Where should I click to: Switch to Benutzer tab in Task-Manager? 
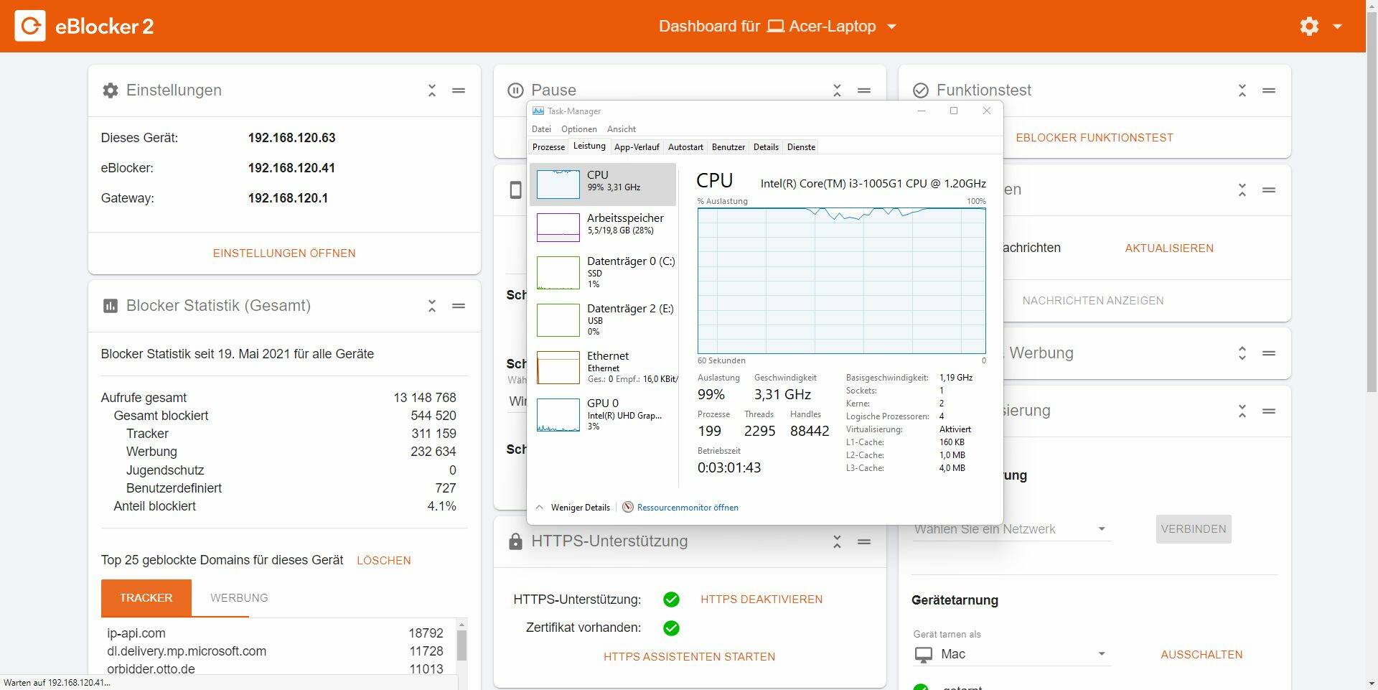(x=728, y=147)
